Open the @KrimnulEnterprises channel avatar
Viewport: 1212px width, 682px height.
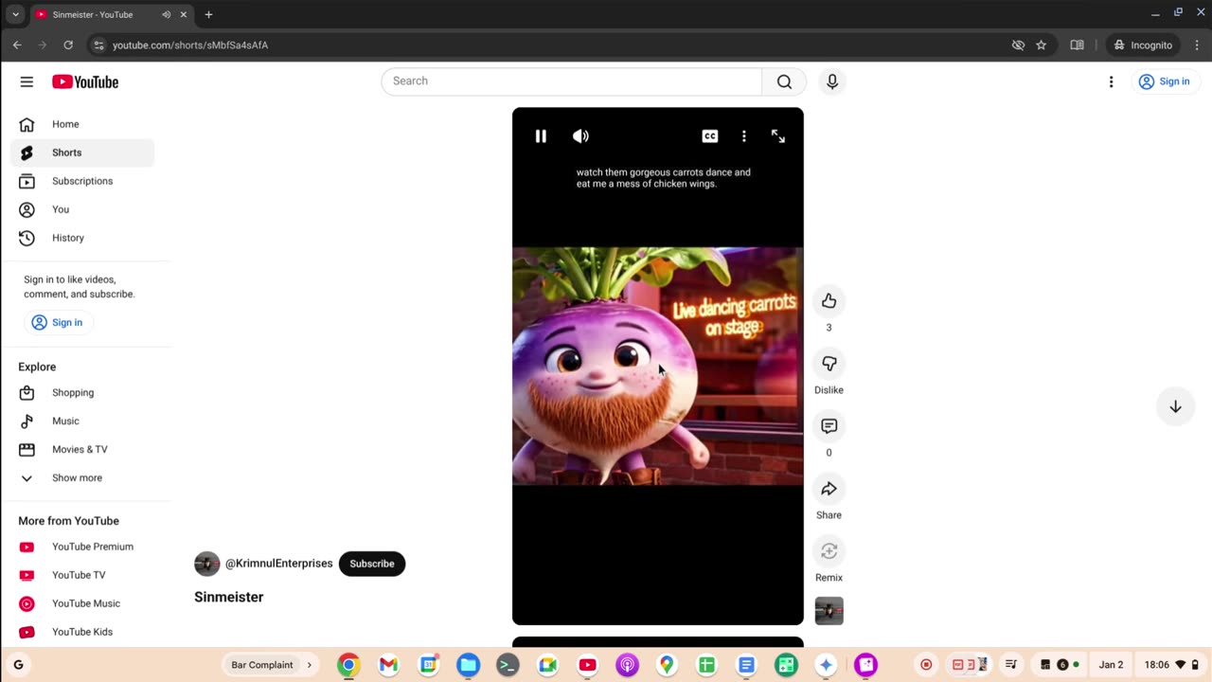pos(206,564)
